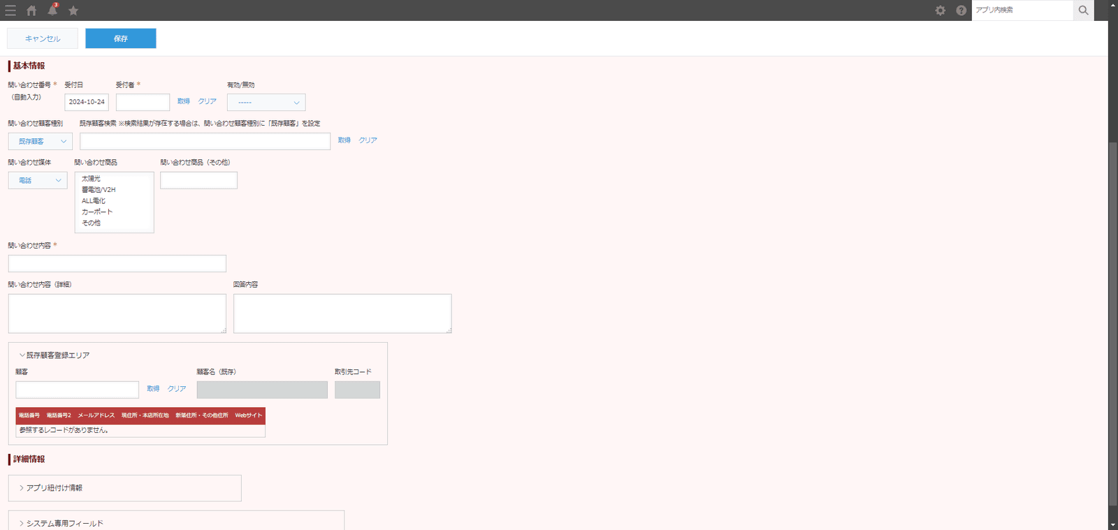This screenshot has height=530, width=1118.
Task: Click クリア next to 顧客 field
Action: coord(177,389)
